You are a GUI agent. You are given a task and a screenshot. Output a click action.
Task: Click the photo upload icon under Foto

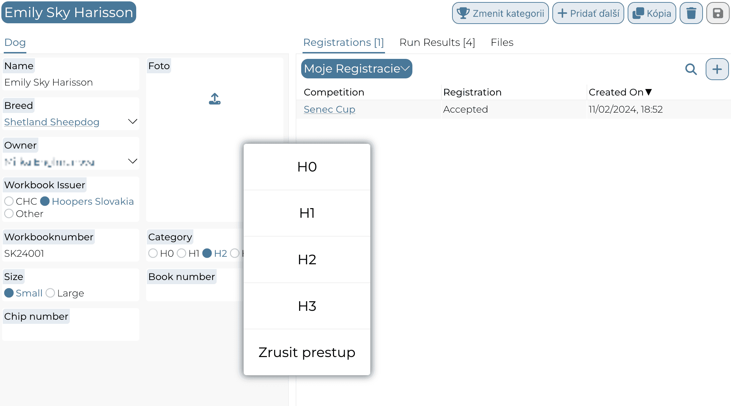pos(215,99)
